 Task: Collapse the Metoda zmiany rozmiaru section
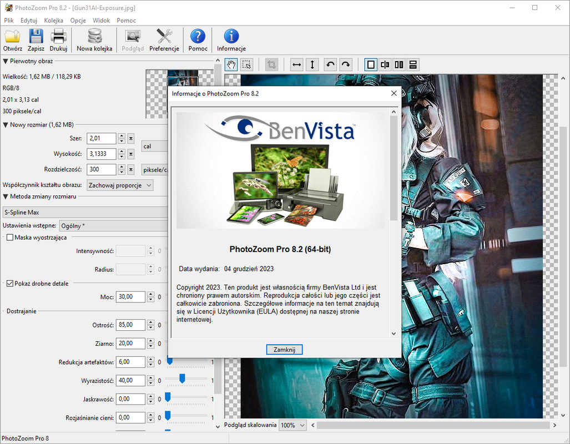(6, 196)
